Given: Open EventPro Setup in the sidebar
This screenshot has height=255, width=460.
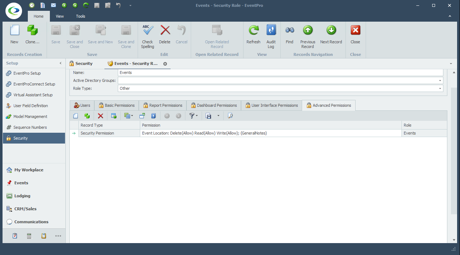Looking at the screenshot, I should 34,73.
